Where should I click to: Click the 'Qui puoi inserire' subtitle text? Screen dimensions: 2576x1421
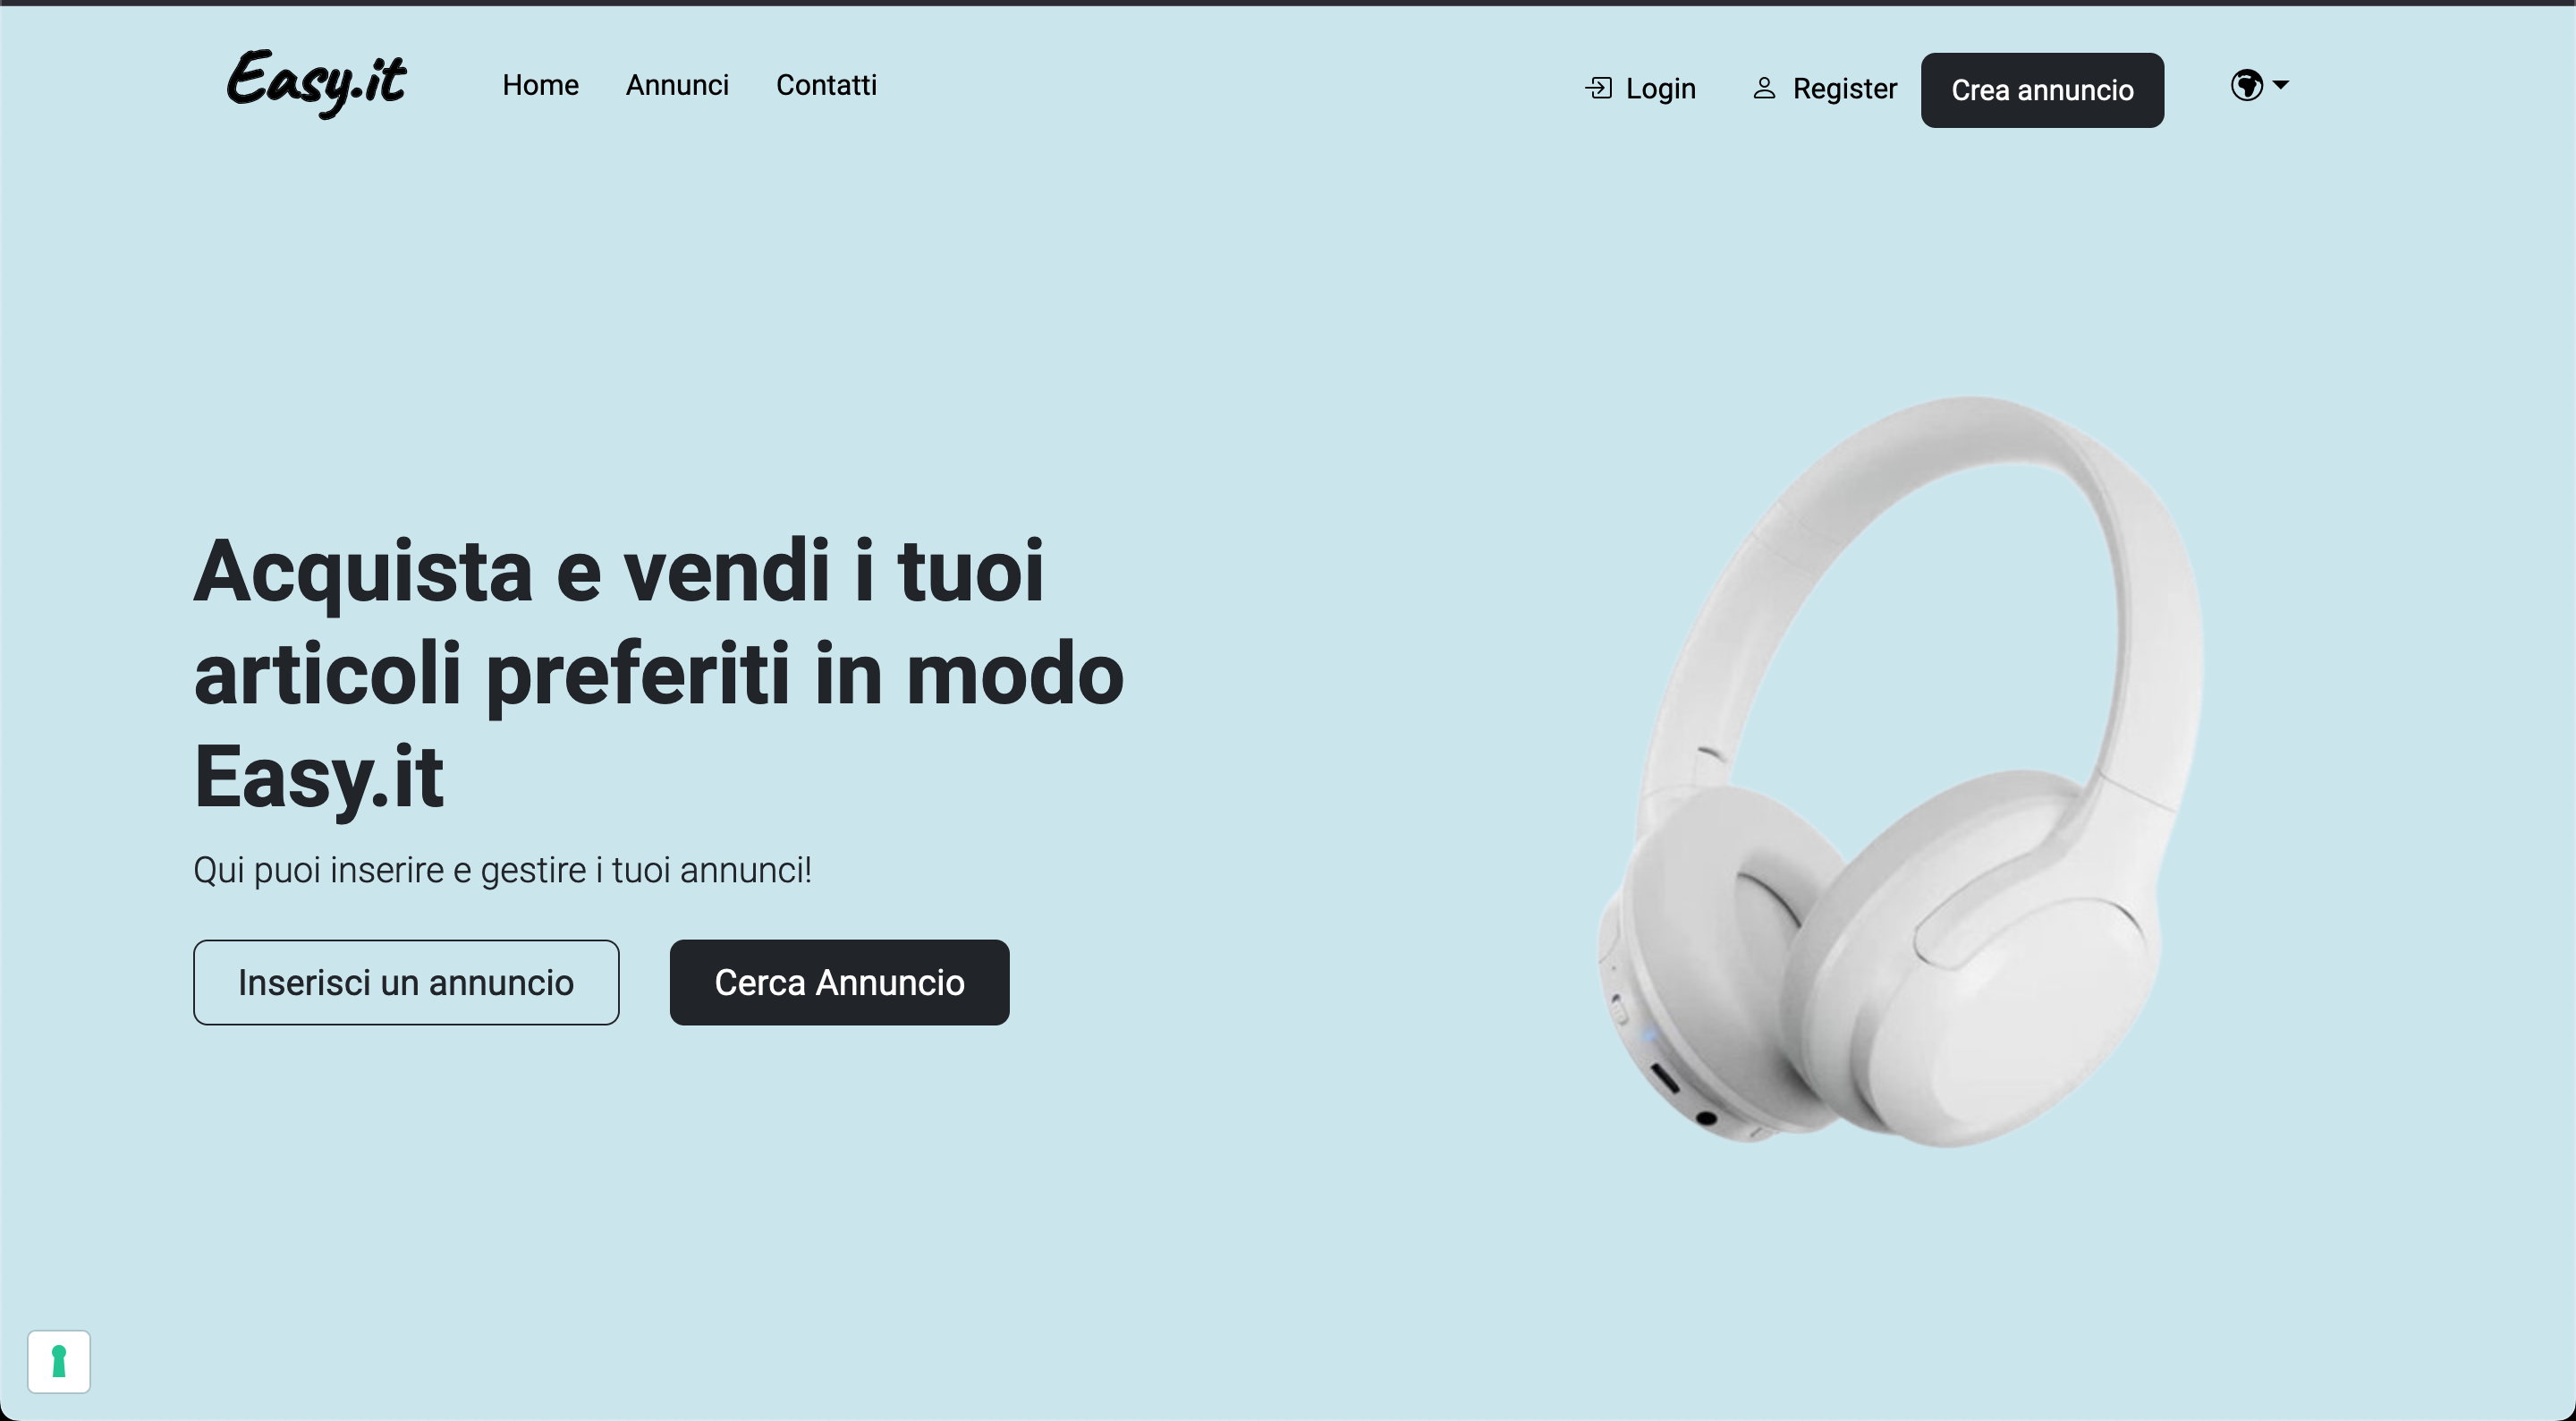(x=502, y=870)
